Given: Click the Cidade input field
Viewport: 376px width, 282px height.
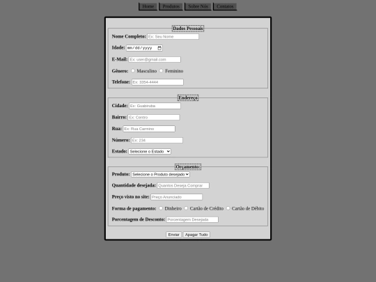Looking at the screenshot, I should pyautogui.click(x=155, y=106).
